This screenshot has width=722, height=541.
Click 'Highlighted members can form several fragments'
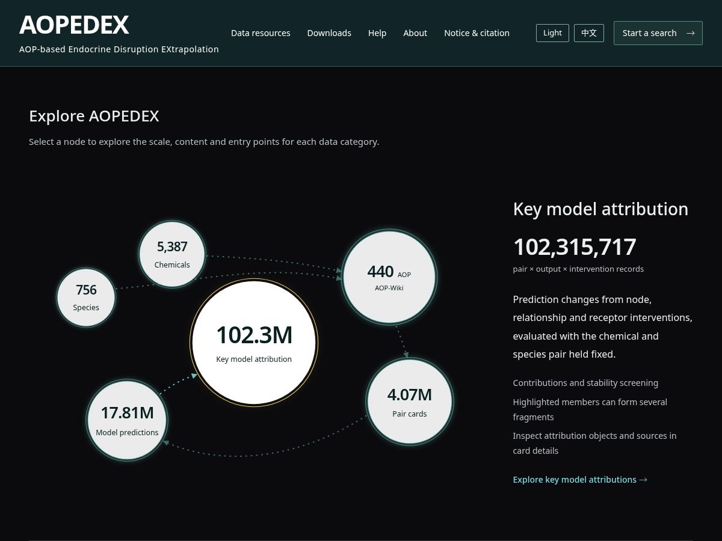(590, 409)
